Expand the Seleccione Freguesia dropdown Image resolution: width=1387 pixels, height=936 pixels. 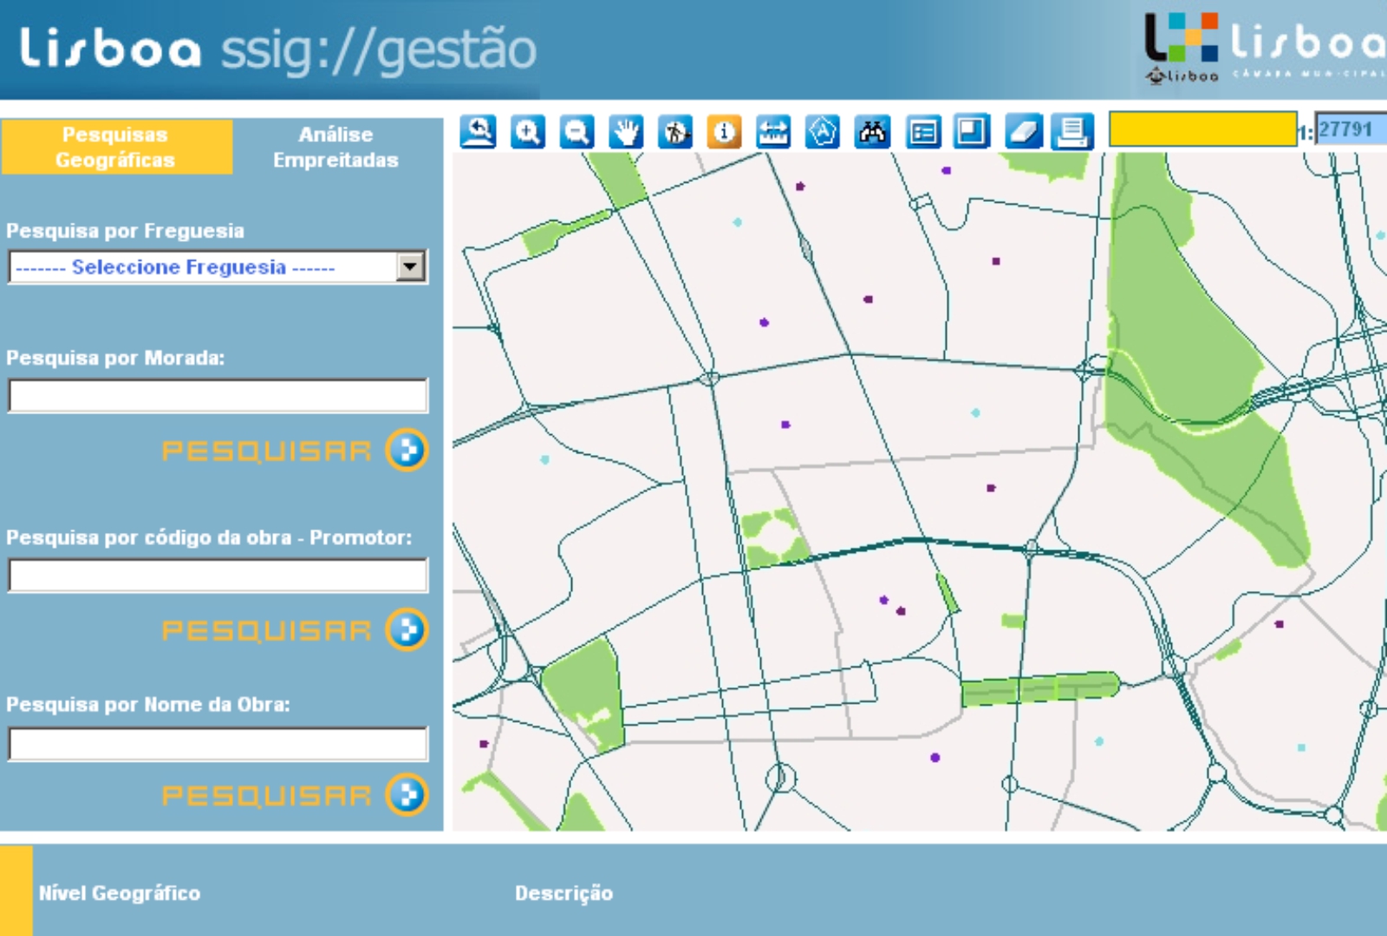coord(410,266)
